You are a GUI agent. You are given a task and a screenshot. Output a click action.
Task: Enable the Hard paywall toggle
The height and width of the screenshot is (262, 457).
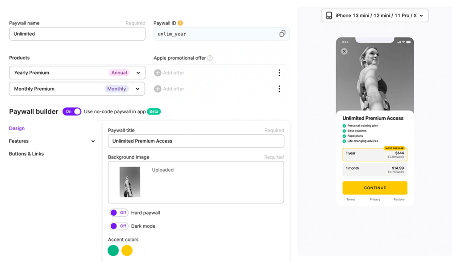[x=119, y=213]
